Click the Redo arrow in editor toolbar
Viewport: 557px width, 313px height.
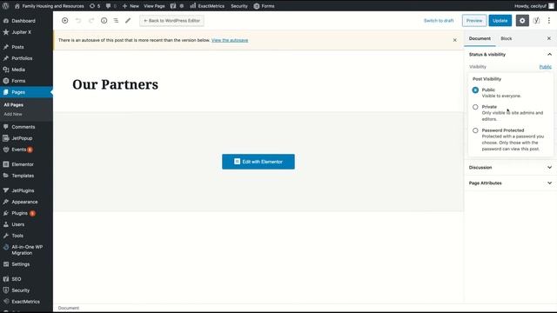pos(91,21)
